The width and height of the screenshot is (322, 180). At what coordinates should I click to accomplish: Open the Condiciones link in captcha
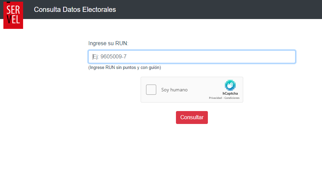tap(232, 98)
